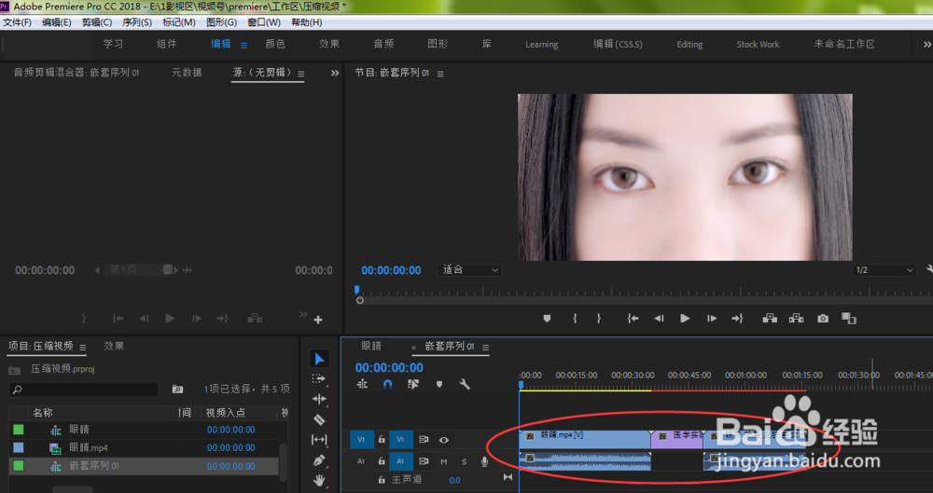The width and height of the screenshot is (933, 493).
Task: Mark In point in Program monitor
Action: pos(575,319)
